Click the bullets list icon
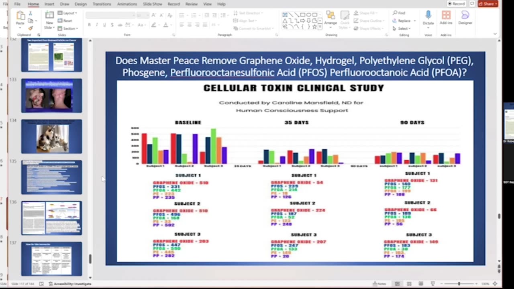The width and height of the screenshot is (514, 289). coord(183,15)
